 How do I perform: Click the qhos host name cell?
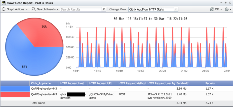(73, 96)
